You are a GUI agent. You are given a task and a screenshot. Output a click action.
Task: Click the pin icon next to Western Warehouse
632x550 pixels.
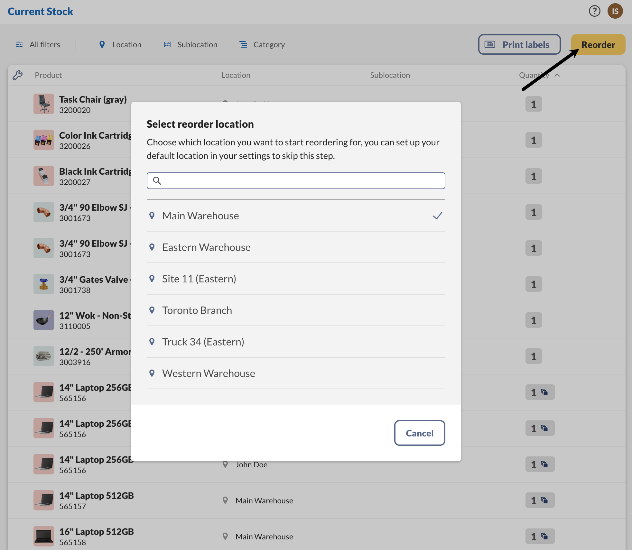[152, 373]
